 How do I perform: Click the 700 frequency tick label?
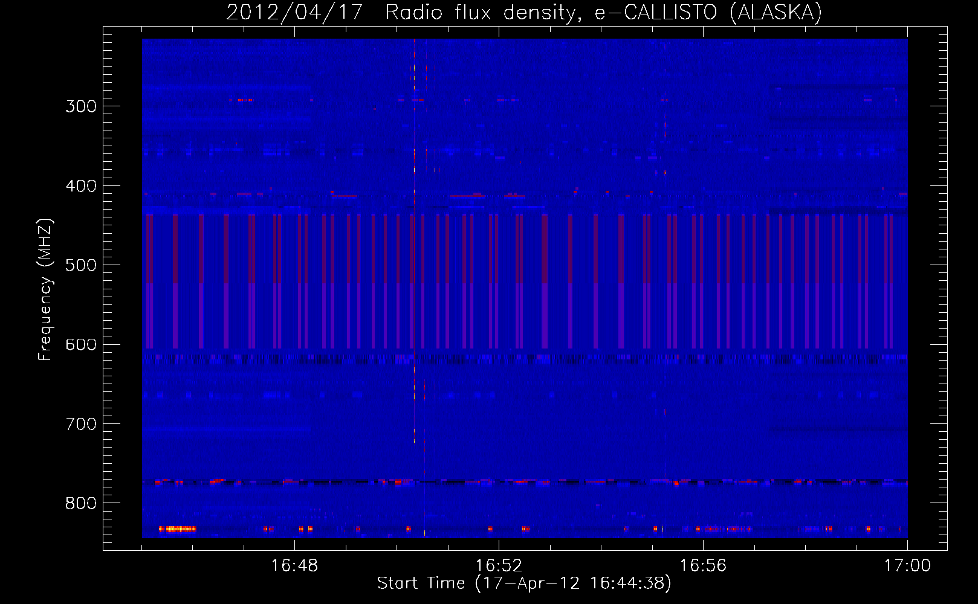[81, 424]
